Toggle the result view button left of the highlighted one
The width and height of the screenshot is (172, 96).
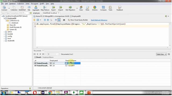56,20
